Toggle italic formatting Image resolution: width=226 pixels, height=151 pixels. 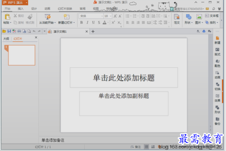(87, 22)
